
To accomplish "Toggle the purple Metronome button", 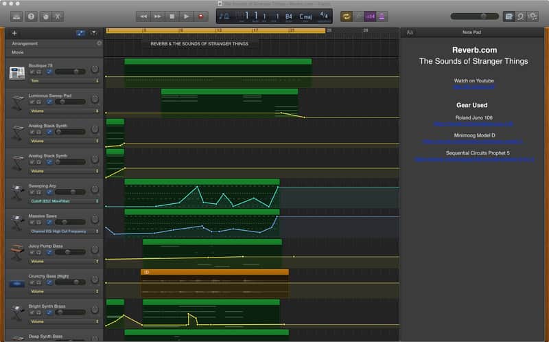I will pyautogui.click(x=382, y=16).
